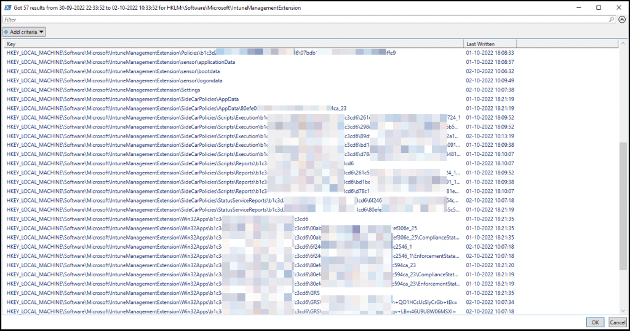Click the magnifier search icon in Filter box
Screen dimensions: 630x331
tap(612, 20)
